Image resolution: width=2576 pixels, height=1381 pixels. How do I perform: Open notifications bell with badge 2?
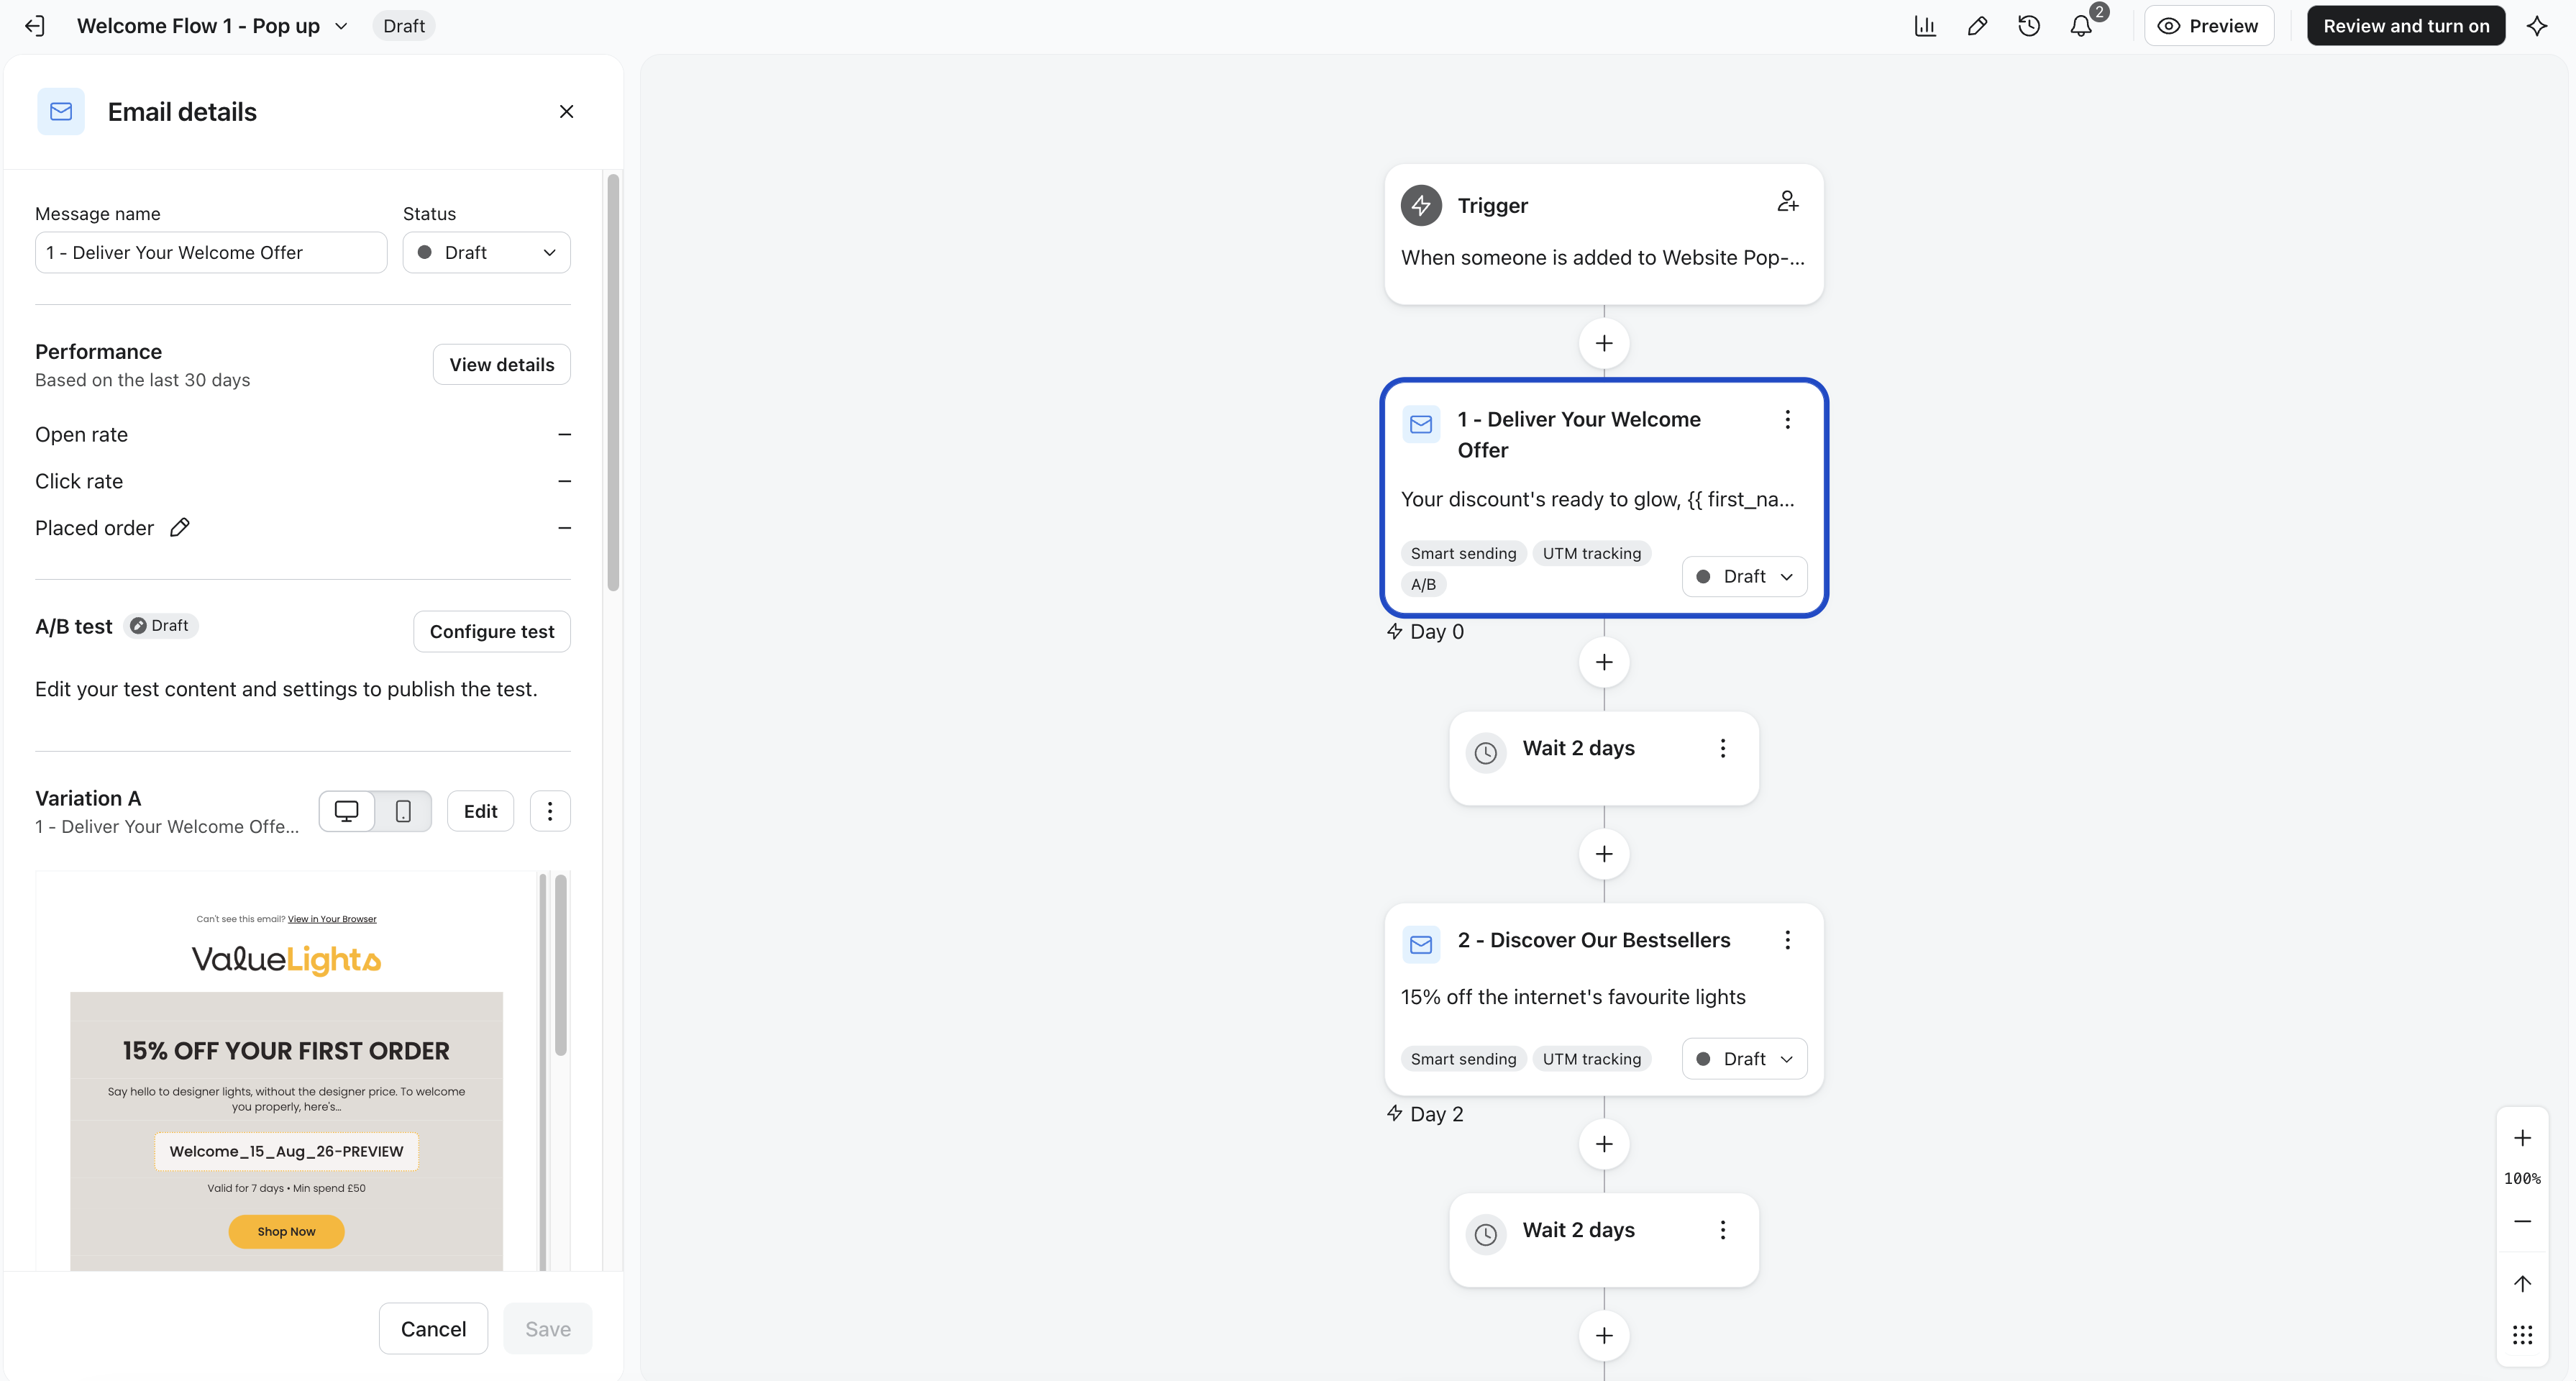click(x=2081, y=26)
